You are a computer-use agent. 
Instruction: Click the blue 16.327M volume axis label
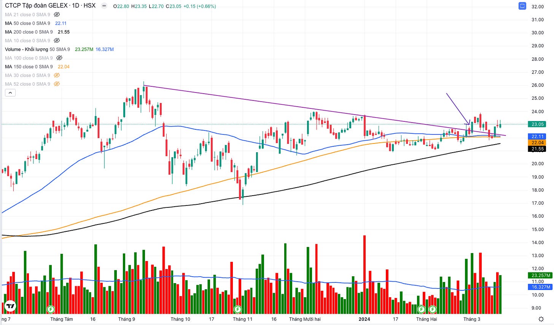point(540,287)
